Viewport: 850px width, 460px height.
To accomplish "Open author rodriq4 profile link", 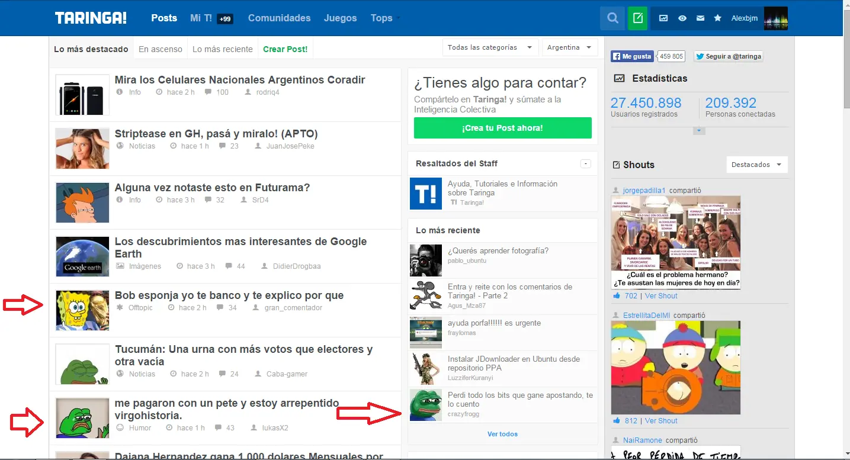I will point(268,92).
